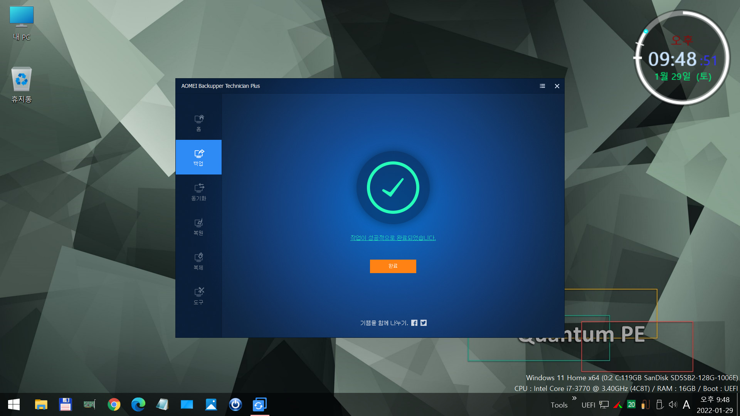Open the green 20 tray icon
Image resolution: width=740 pixels, height=416 pixels.
pyautogui.click(x=631, y=404)
